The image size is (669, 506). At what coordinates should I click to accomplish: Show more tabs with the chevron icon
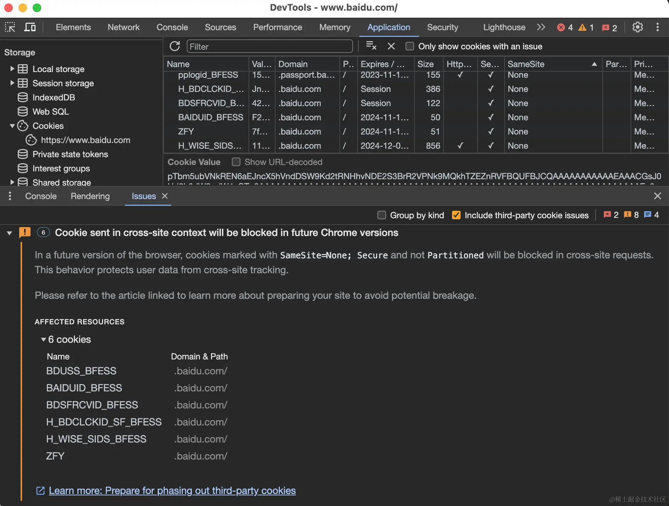(541, 27)
